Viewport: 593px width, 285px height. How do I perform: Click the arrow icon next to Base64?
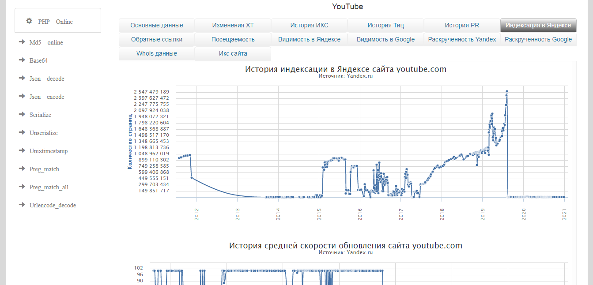click(22, 60)
